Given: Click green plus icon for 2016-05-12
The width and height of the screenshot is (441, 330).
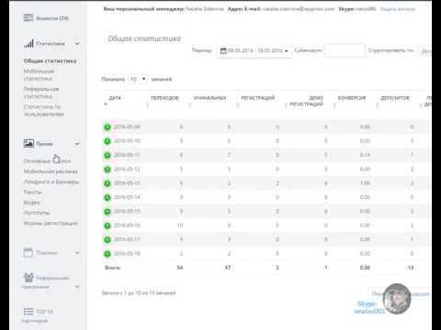Looking at the screenshot, I should coord(107,170).
